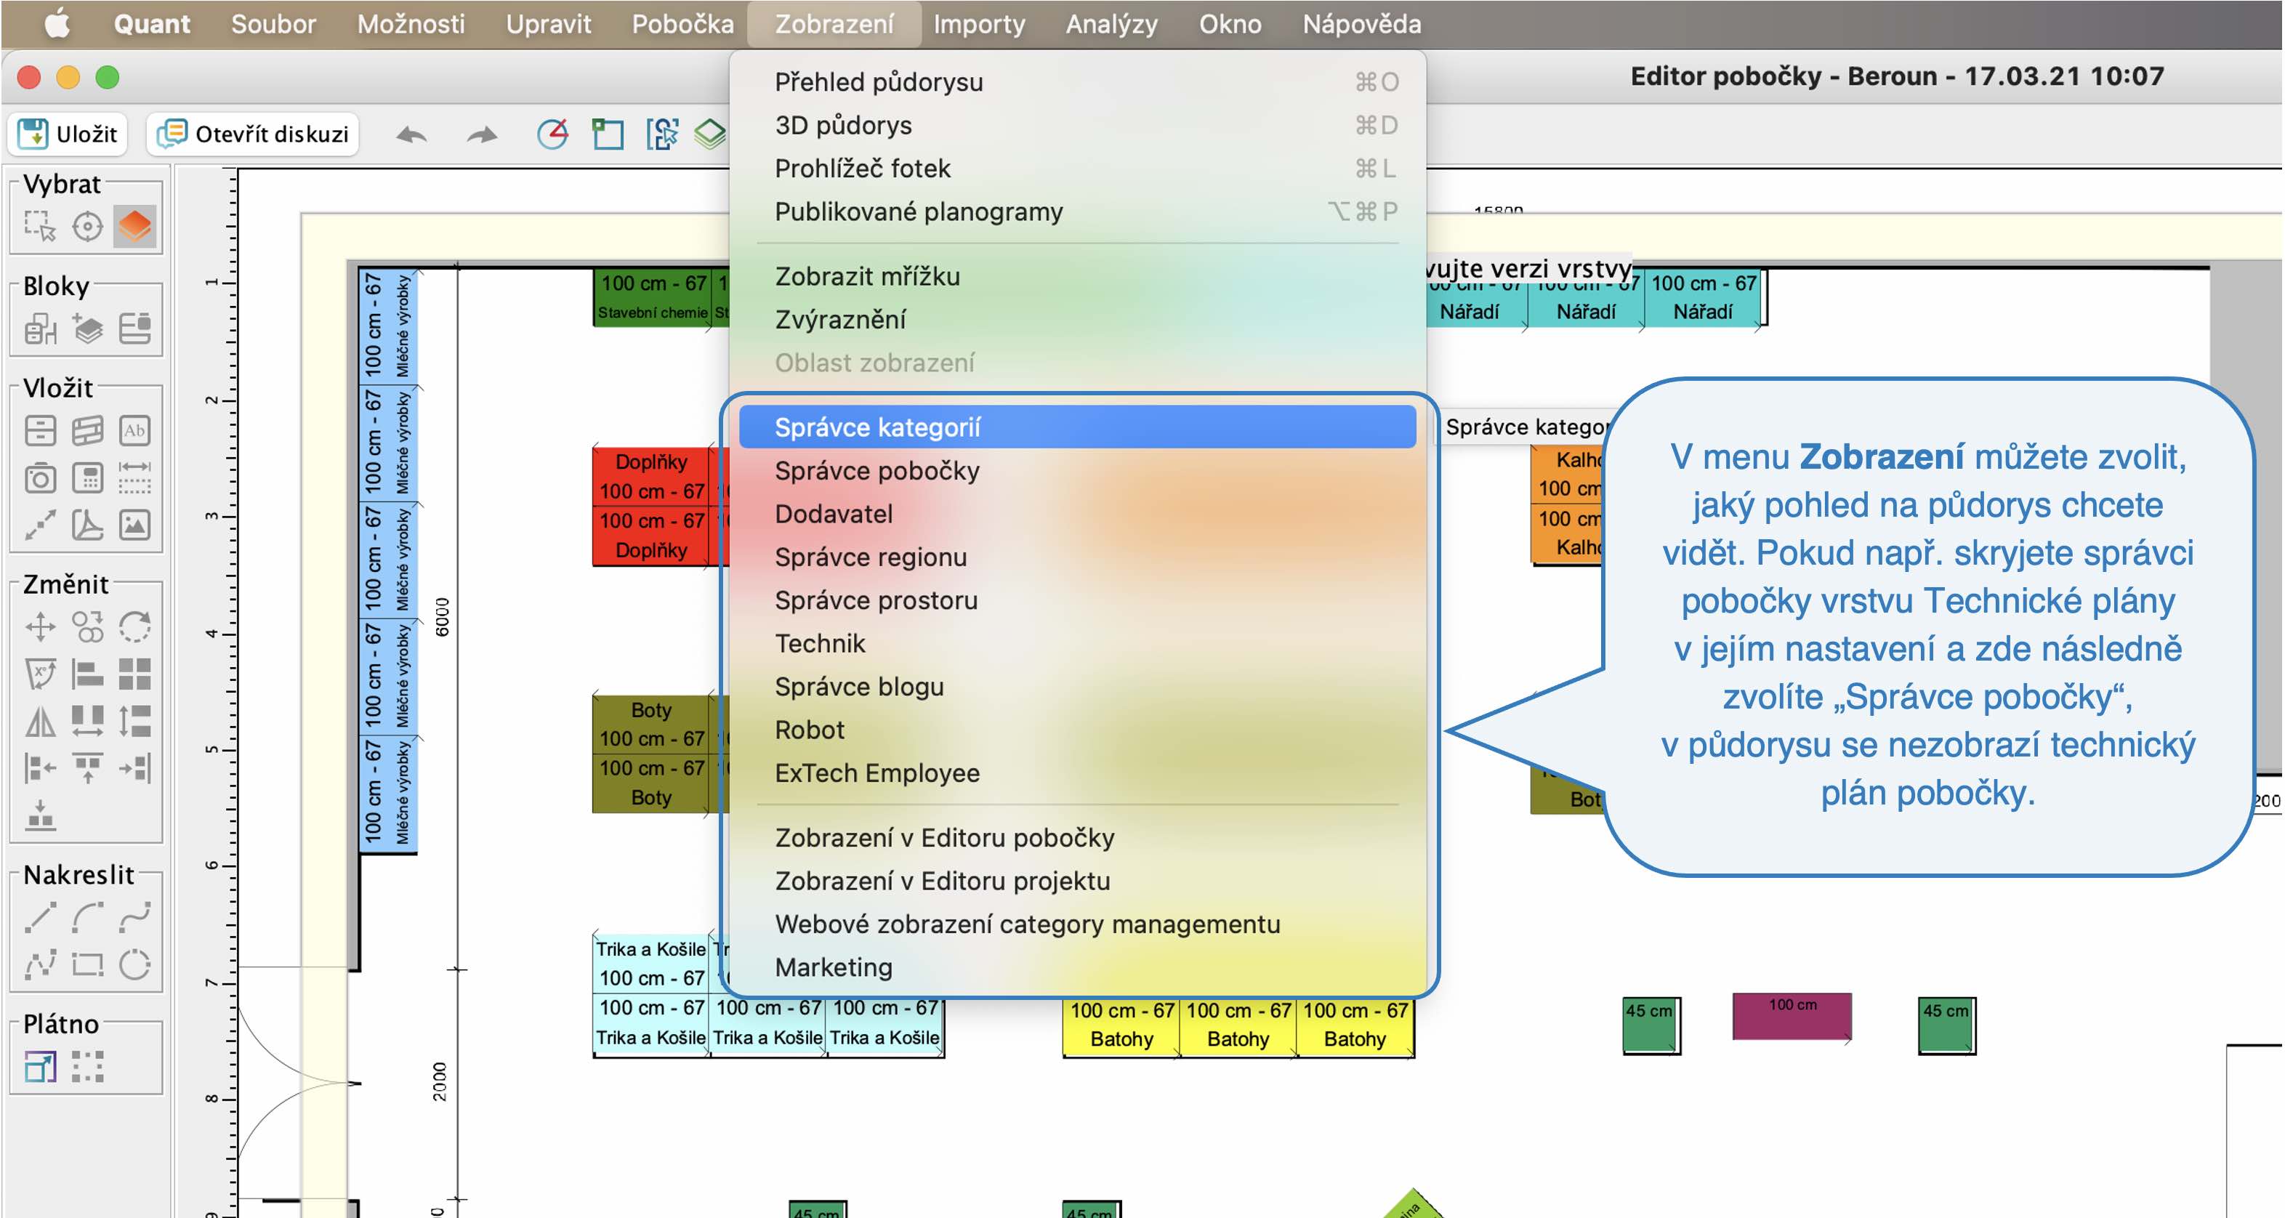This screenshot has height=1218, width=2285.
Task: Click the dotted grid icon under Plátno
Action: 87,1066
